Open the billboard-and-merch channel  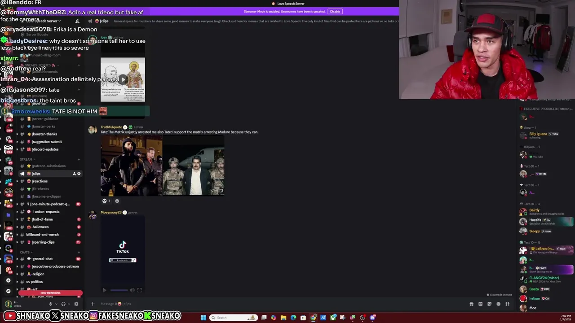(x=49, y=235)
